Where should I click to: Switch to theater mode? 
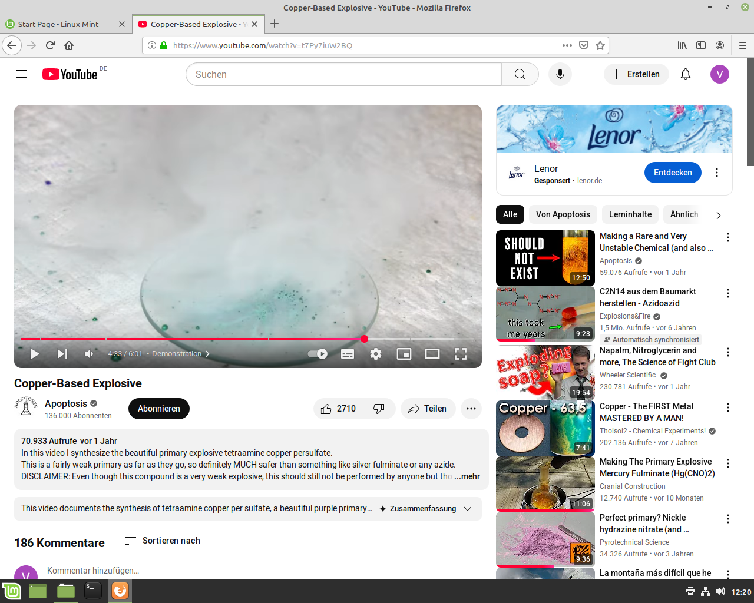point(432,354)
